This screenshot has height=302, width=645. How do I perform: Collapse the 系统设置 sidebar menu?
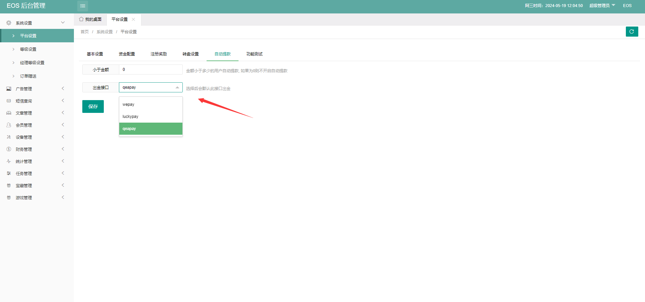click(x=63, y=23)
